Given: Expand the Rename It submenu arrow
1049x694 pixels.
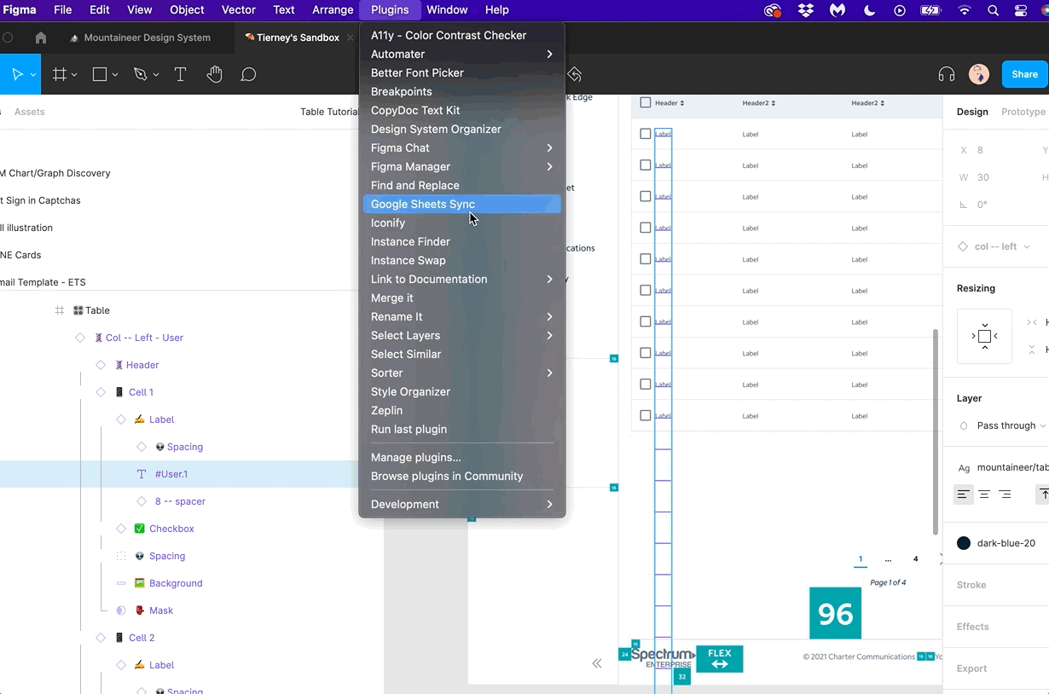Looking at the screenshot, I should click(549, 316).
